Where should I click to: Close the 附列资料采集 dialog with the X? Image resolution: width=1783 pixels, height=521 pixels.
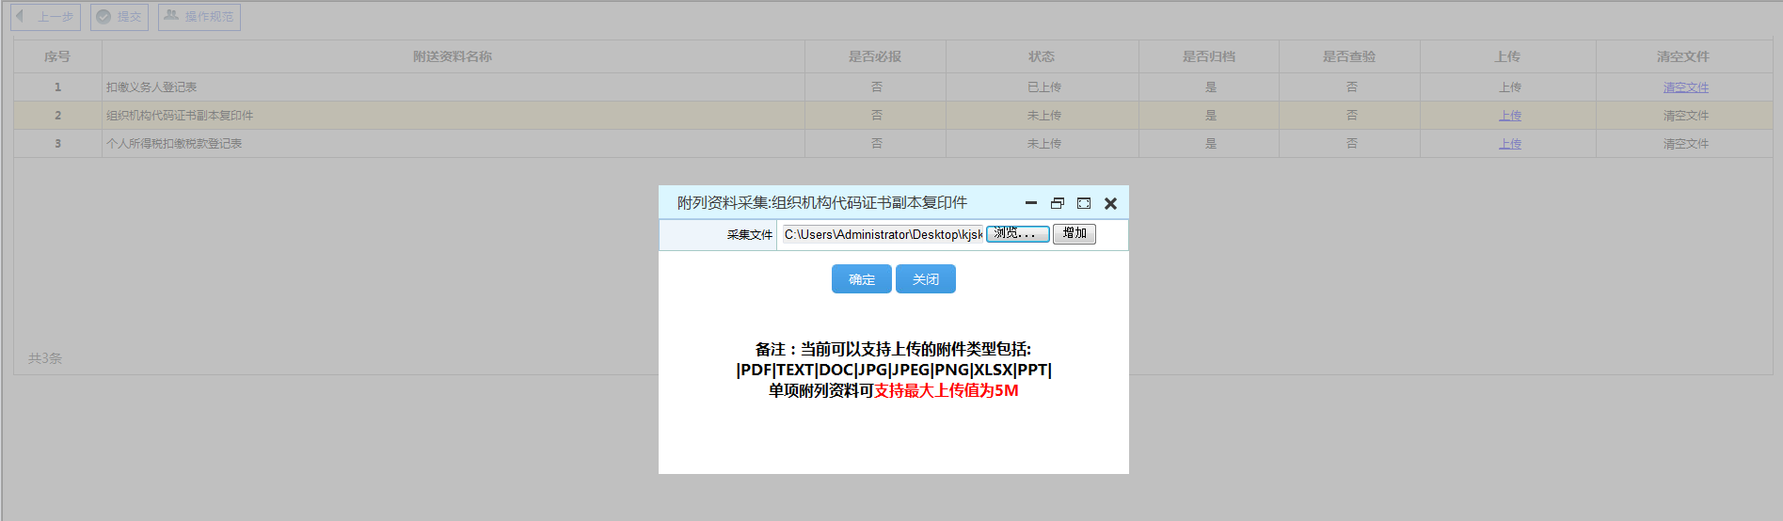(x=1110, y=203)
